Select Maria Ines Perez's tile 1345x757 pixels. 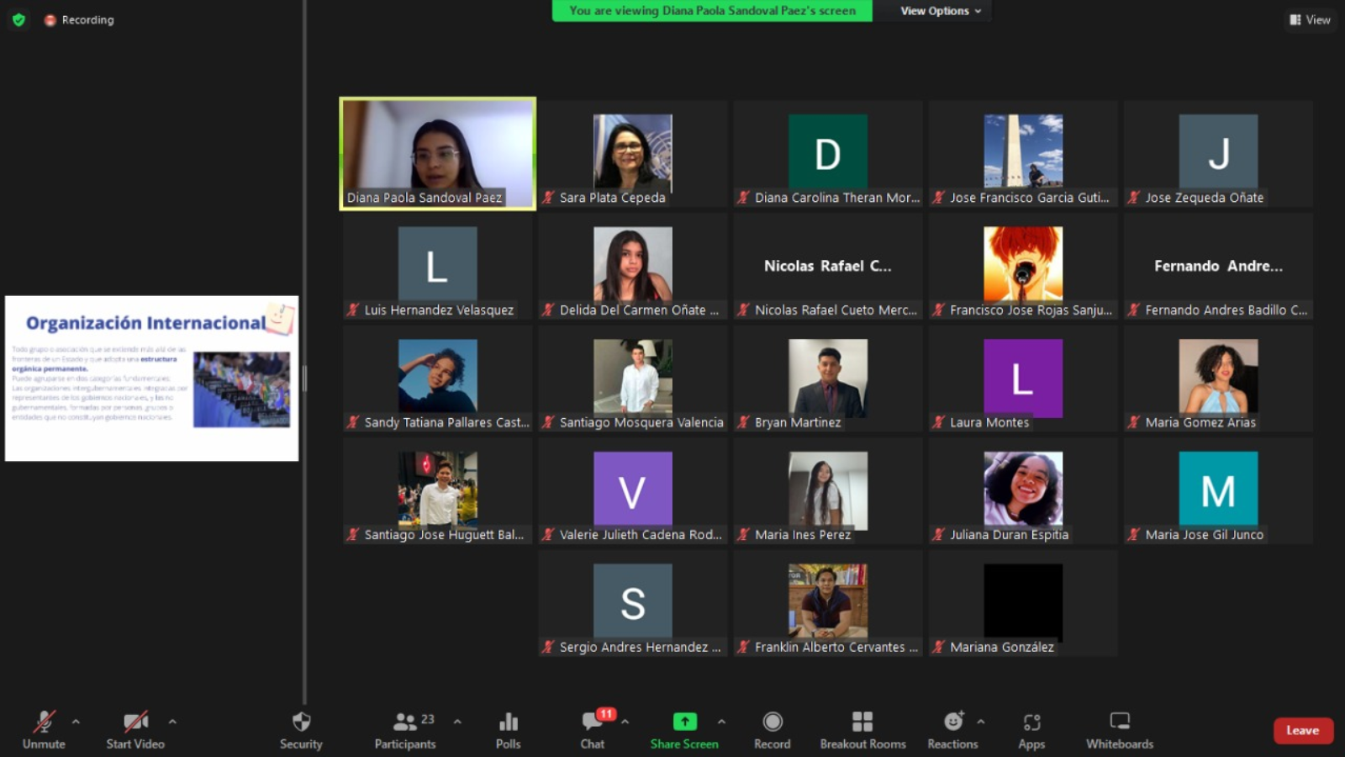pos(828,490)
